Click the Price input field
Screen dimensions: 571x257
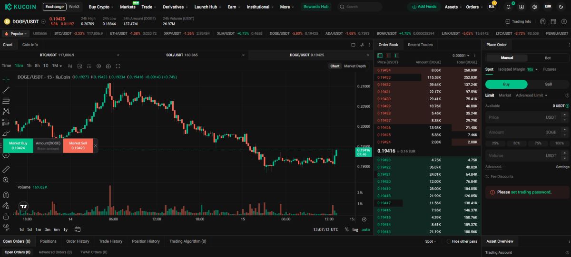coord(527,117)
